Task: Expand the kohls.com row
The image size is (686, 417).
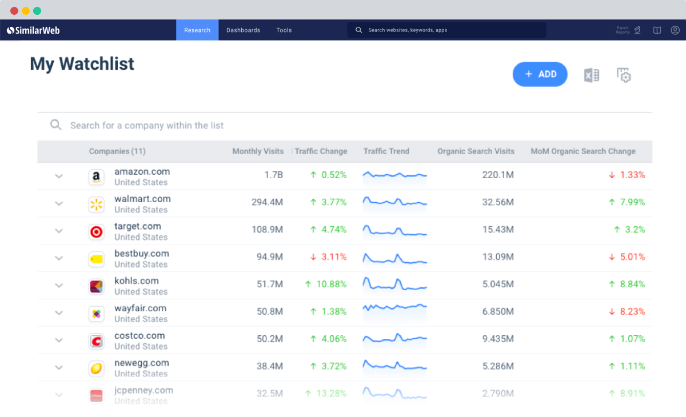Action: click(x=59, y=286)
